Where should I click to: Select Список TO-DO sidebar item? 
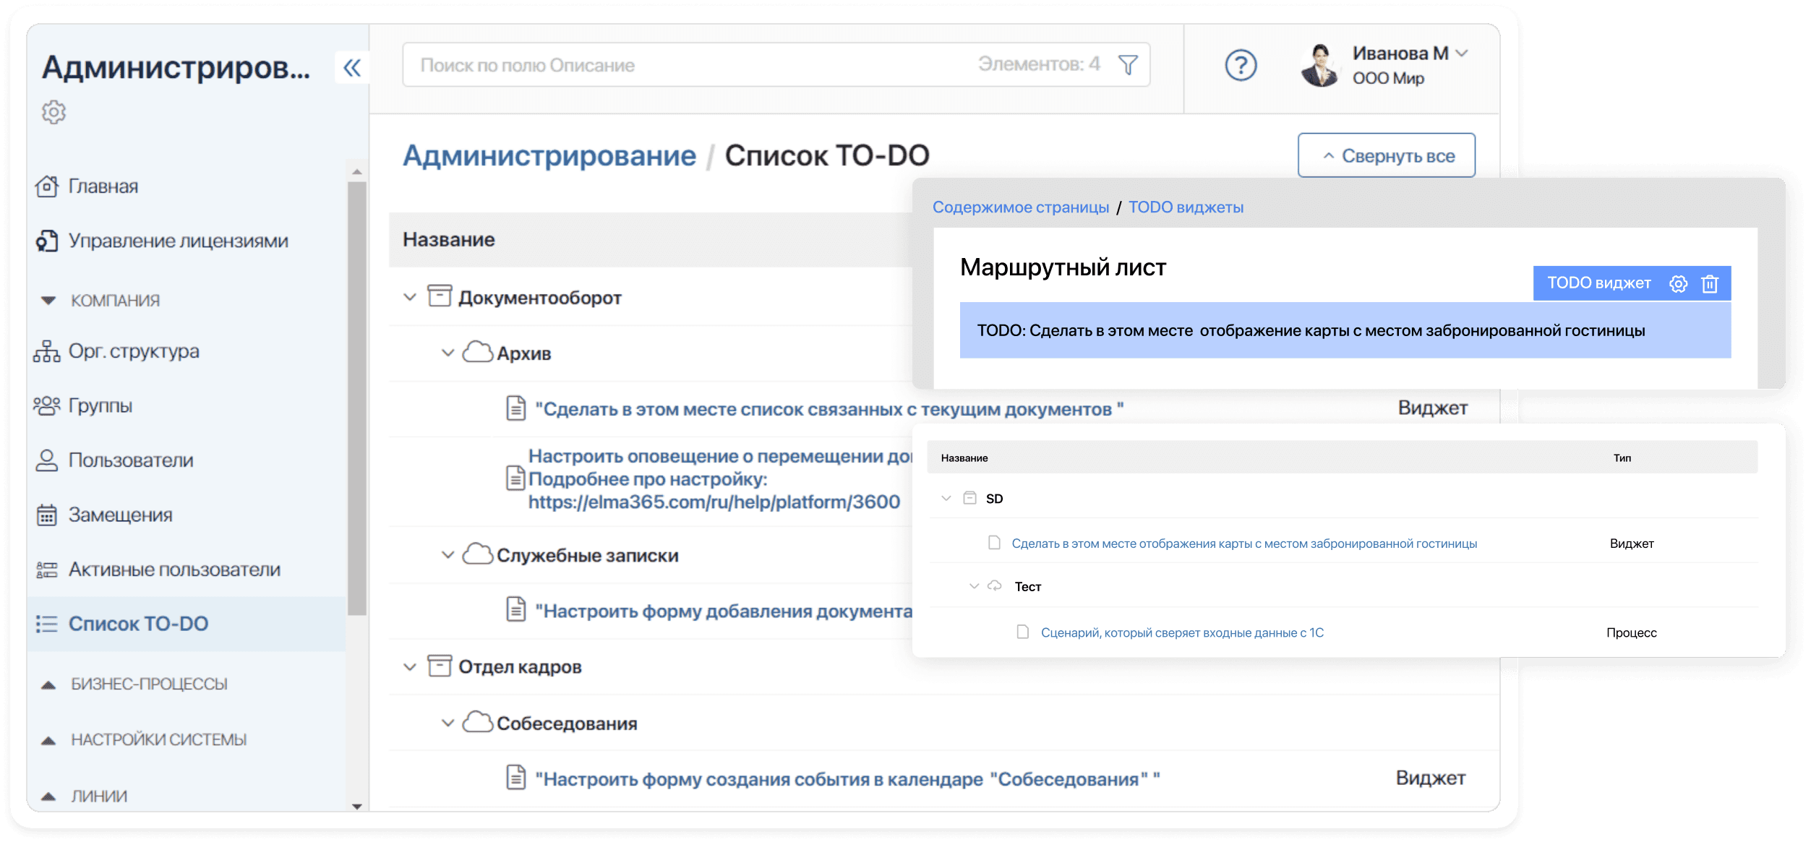coord(138,624)
